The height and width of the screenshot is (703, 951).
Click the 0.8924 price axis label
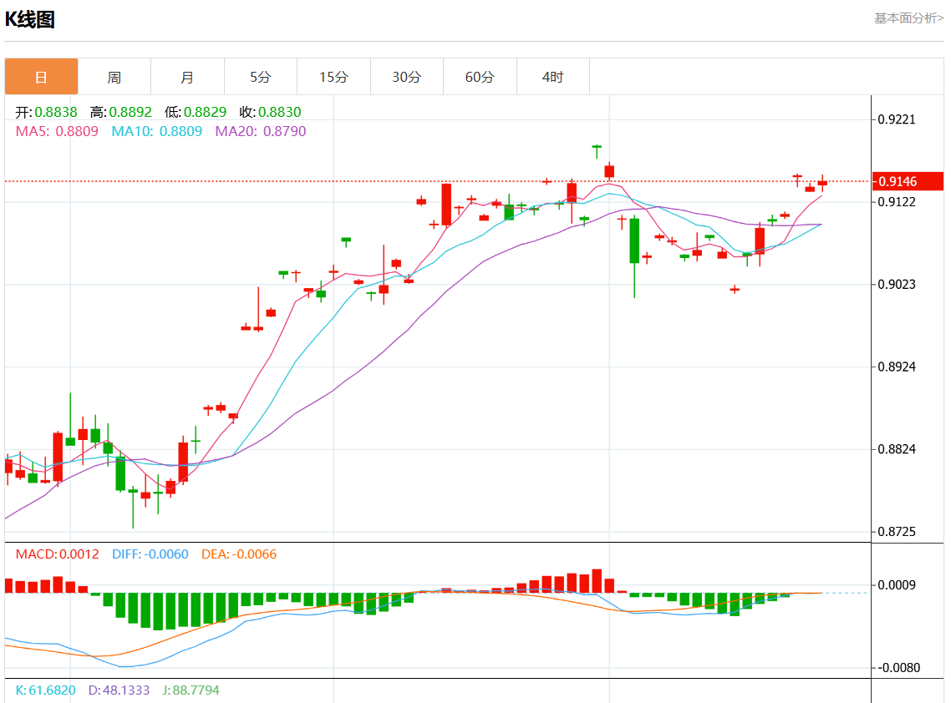(897, 367)
